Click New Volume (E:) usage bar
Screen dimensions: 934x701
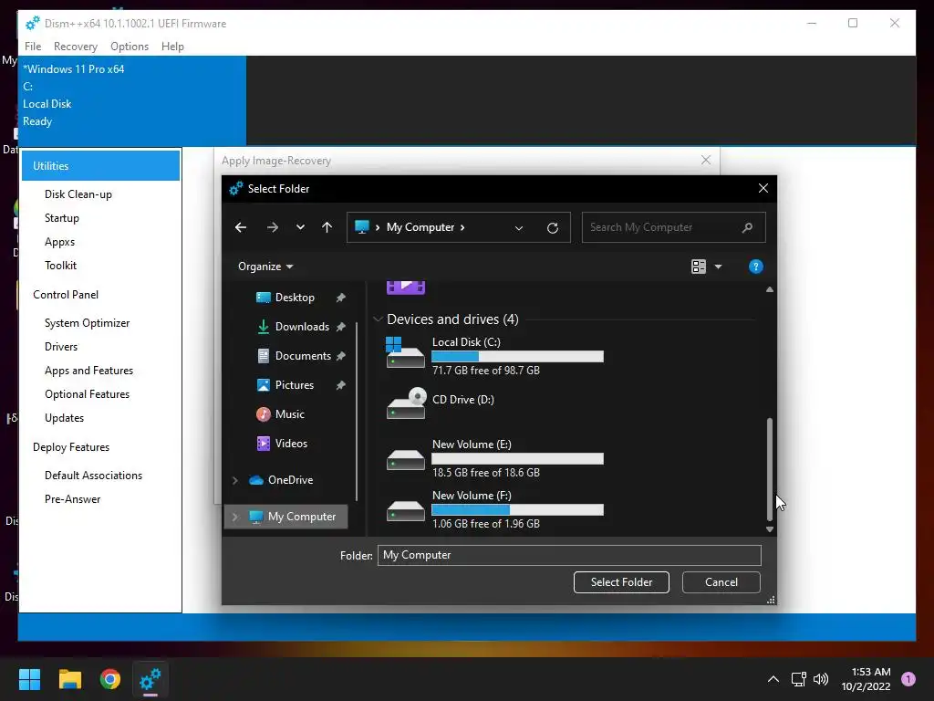pos(517,458)
